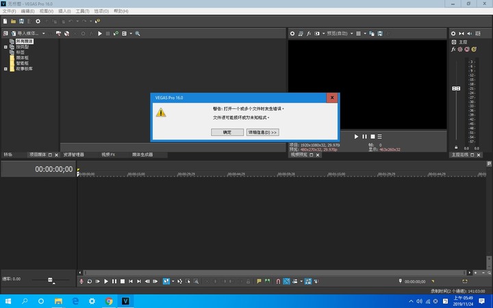
Task: Expand the last folder node in media tree
Action: [x=5, y=68]
